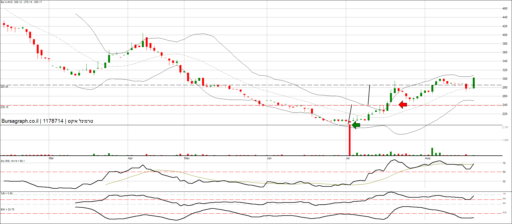Click the tallest green volume bar in early August
The width and height of the screenshot is (512, 224).
432,152
